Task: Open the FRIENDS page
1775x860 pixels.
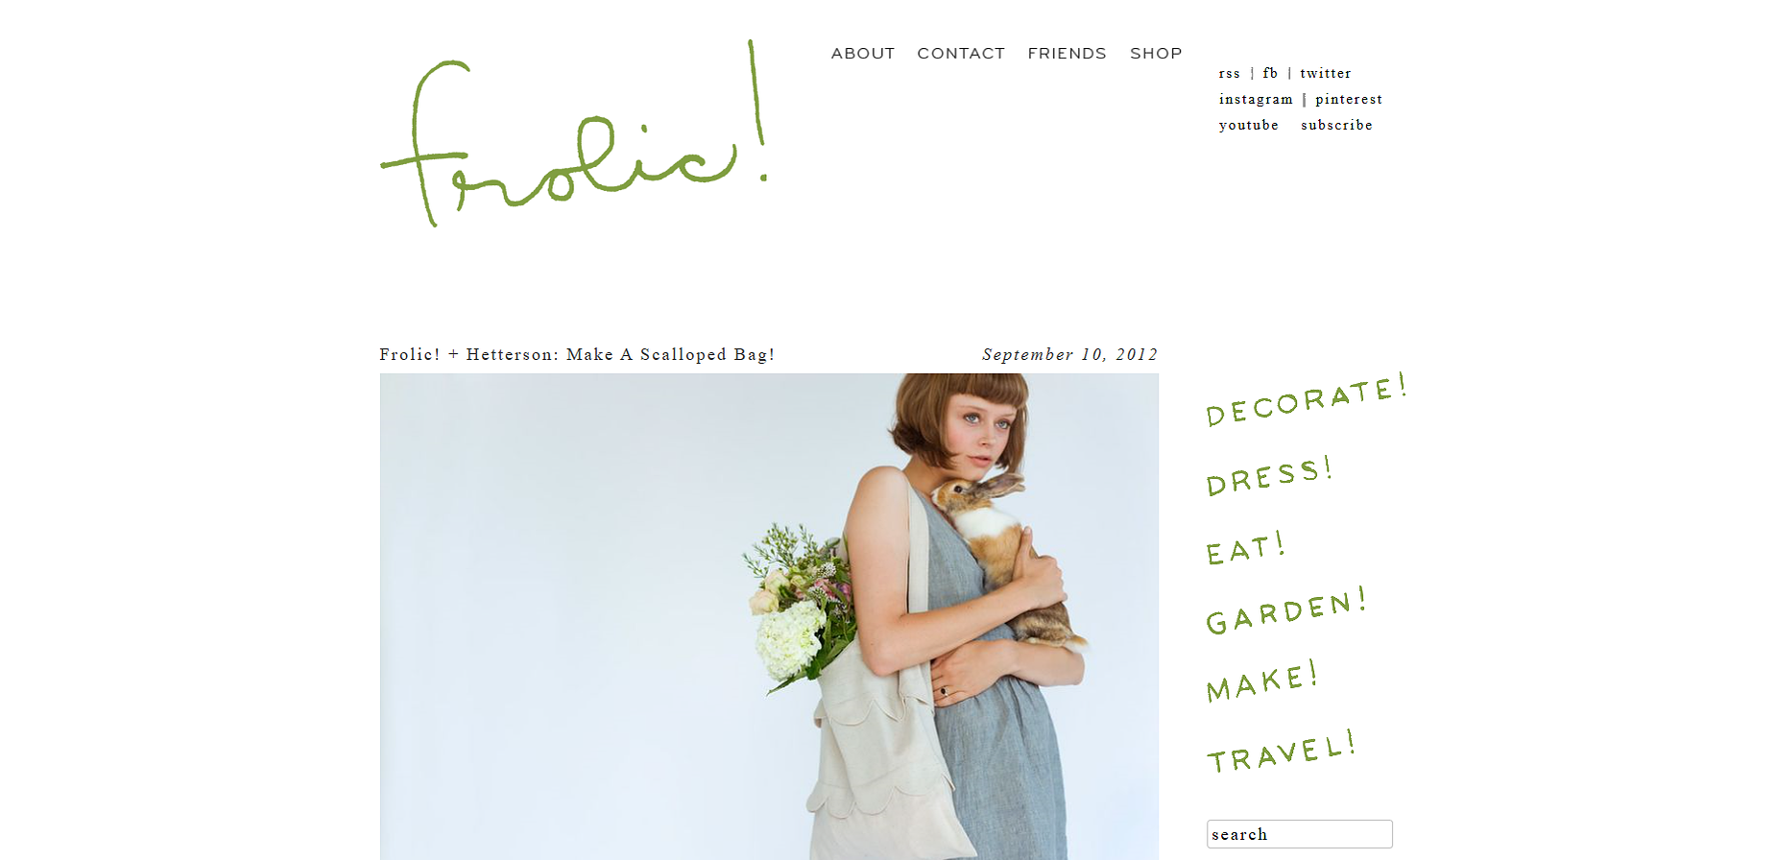Action: coord(1067,54)
